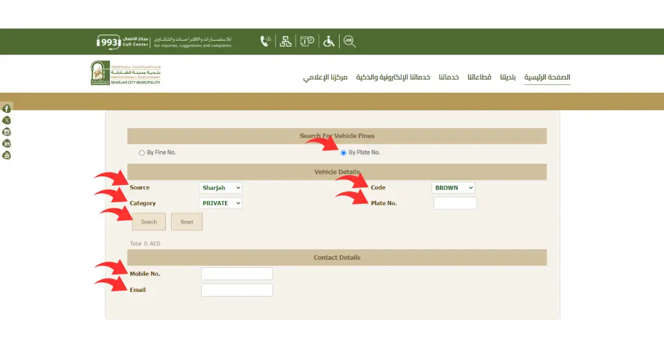This screenshot has width=664, height=362.
Task: Click the Email field label
Action: [137, 290]
